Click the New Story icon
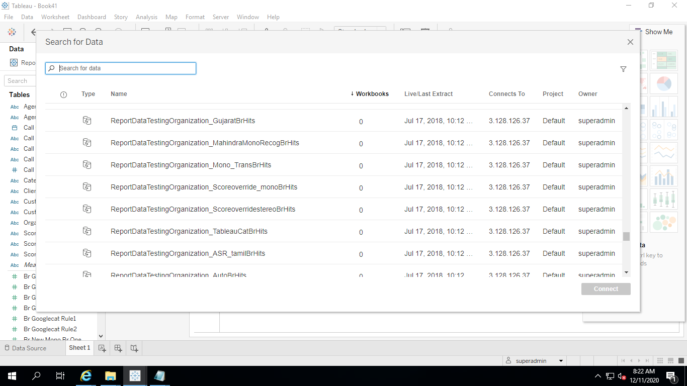 click(x=134, y=348)
